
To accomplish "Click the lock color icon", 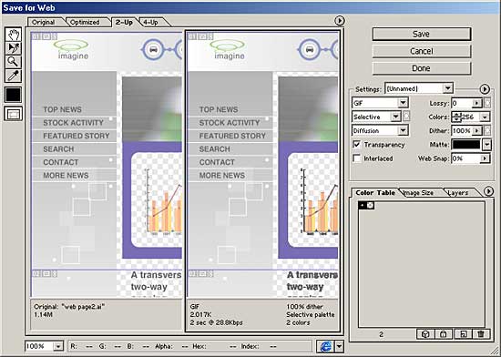I will [444, 334].
